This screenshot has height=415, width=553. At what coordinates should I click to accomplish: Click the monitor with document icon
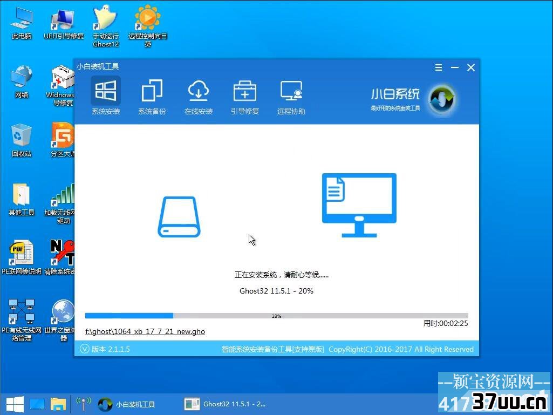[x=359, y=205]
